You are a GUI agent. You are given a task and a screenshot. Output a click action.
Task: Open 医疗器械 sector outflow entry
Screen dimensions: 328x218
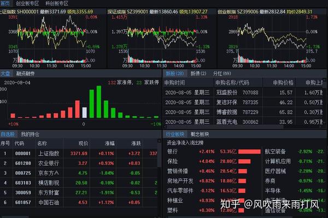point(295,171)
